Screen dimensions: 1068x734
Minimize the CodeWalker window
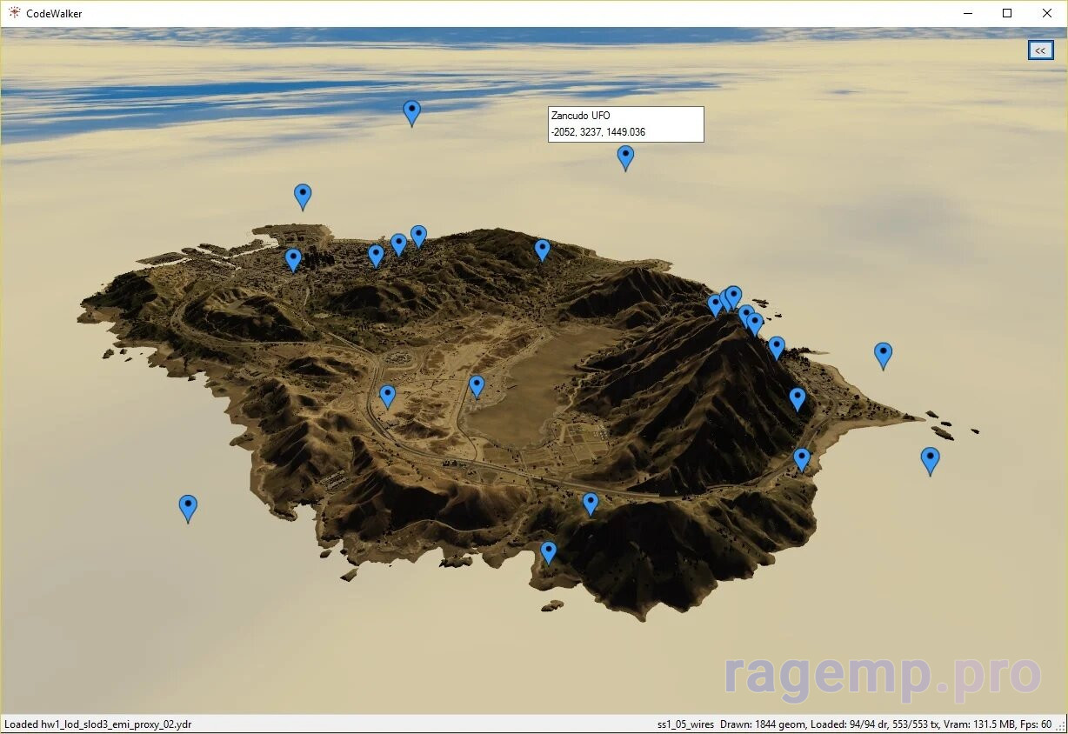967,13
